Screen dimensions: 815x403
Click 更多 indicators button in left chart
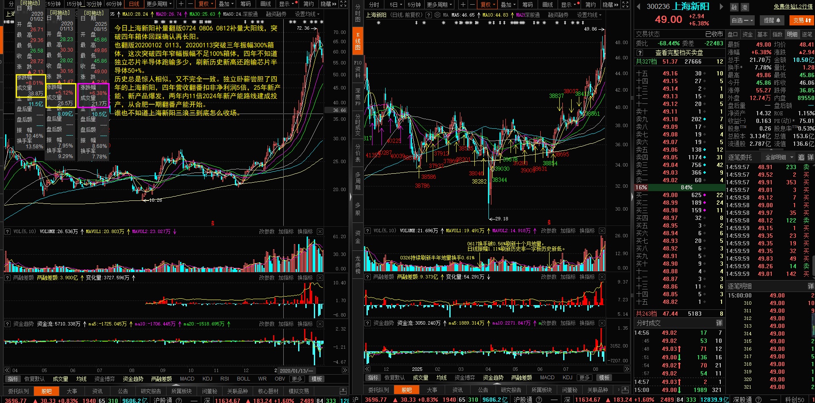[x=297, y=379]
